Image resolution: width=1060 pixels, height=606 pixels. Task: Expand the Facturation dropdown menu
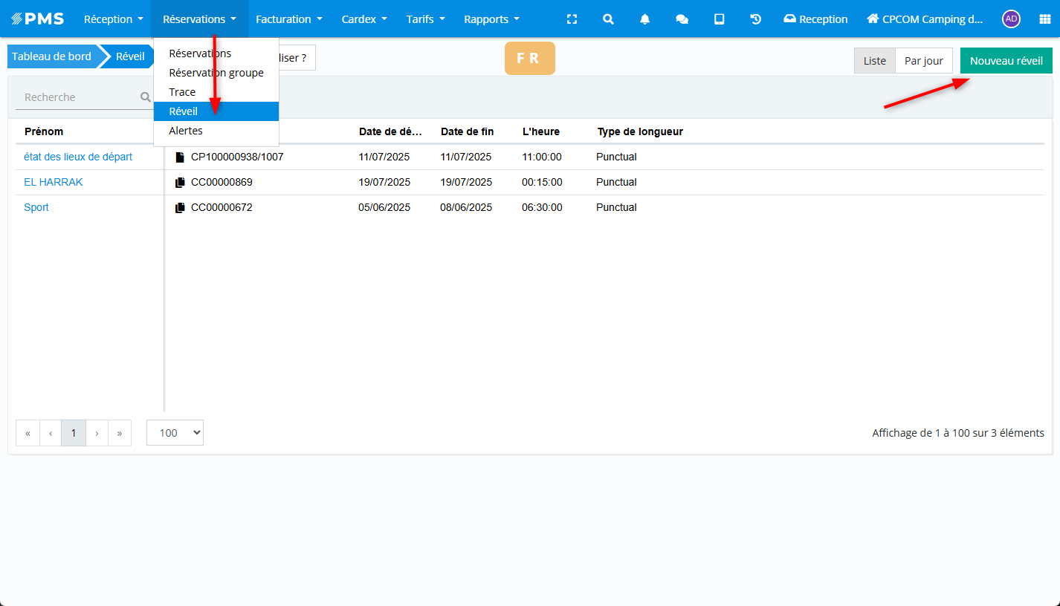point(288,19)
